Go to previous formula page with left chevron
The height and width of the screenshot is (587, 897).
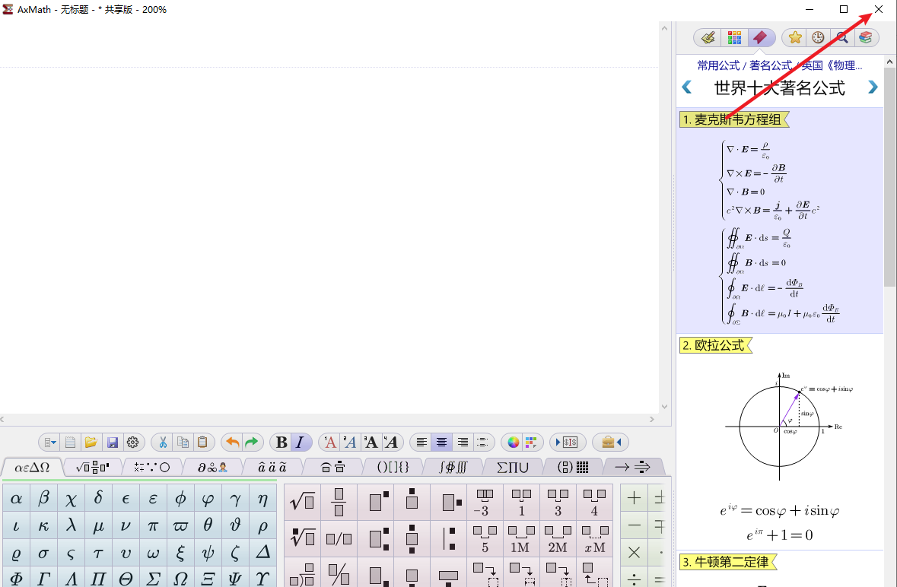click(x=687, y=87)
